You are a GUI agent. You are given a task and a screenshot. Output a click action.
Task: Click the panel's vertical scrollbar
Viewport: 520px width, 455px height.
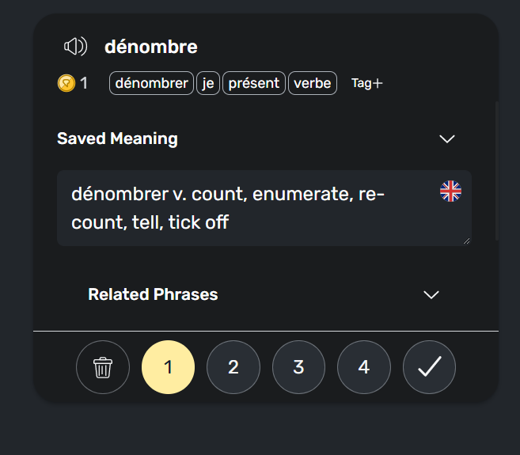[x=496, y=171]
